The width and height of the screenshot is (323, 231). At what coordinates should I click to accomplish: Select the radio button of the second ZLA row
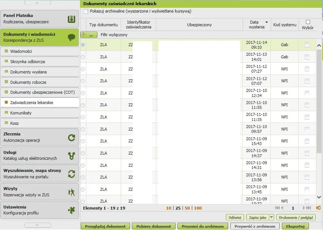(83, 57)
